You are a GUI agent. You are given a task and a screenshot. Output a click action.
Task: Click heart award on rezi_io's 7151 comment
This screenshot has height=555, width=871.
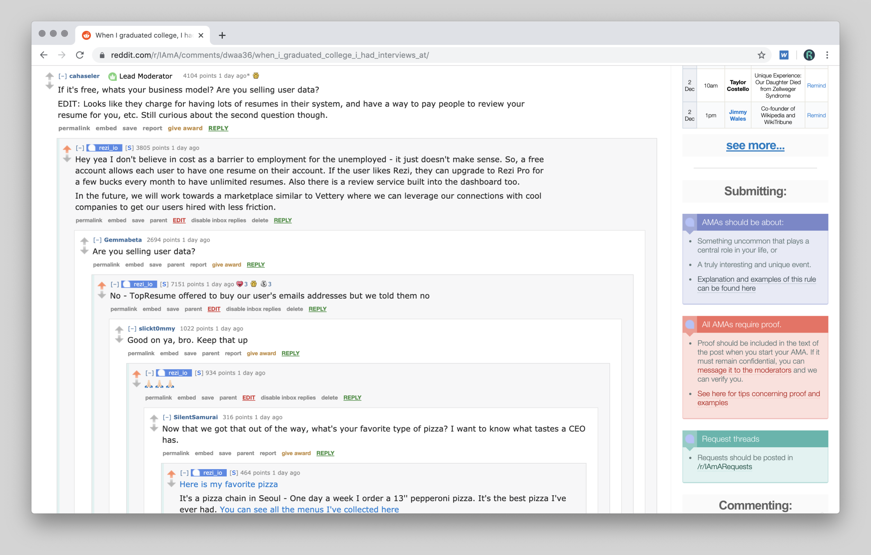pyautogui.click(x=240, y=284)
